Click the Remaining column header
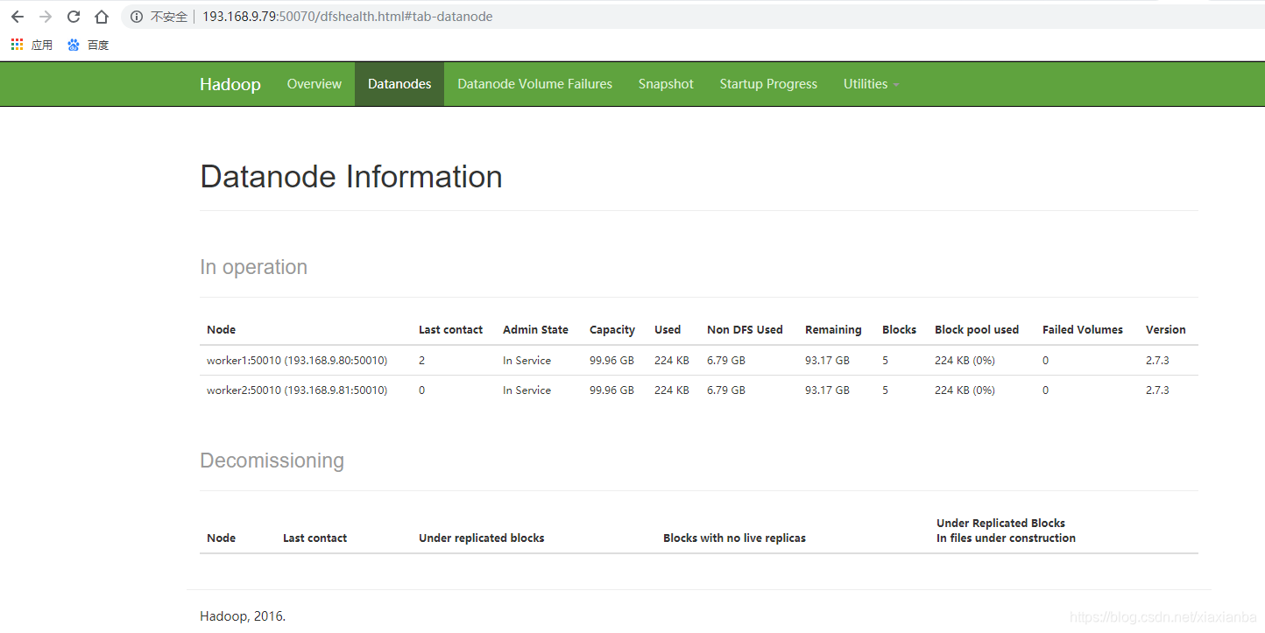The image size is (1265, 633). click(x=833, y=330)
